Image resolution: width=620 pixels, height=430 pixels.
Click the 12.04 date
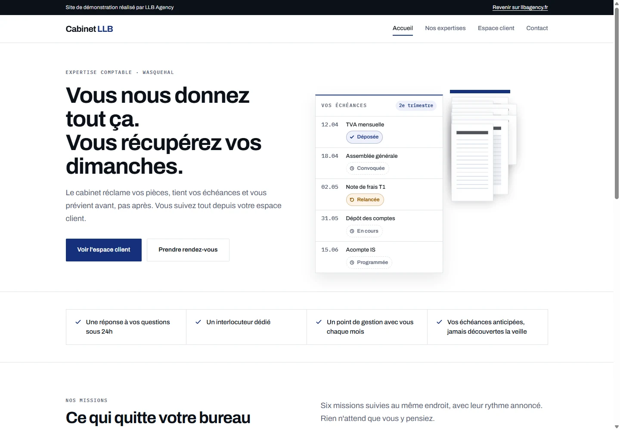coord(330,125)
